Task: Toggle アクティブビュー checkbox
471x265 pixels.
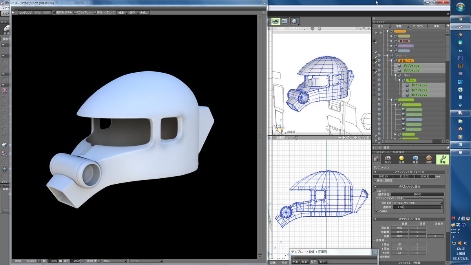Action: [x=75, y=12]
